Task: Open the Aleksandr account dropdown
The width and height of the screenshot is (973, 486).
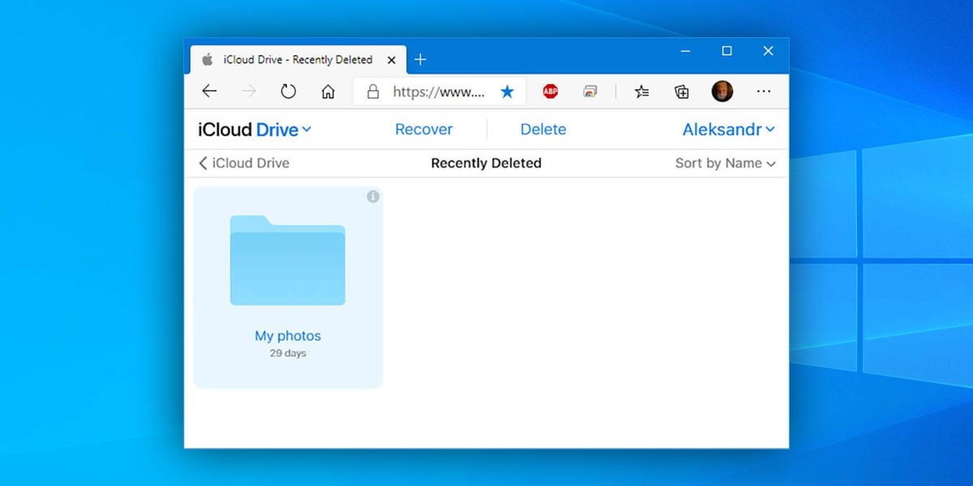Action: coord(729,130)
